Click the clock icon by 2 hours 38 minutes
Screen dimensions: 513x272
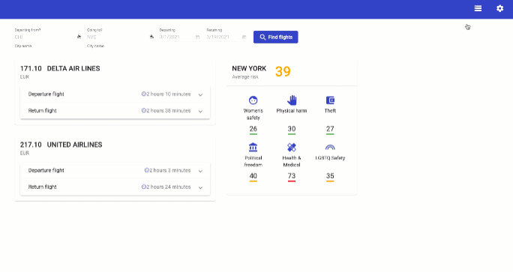144,110
